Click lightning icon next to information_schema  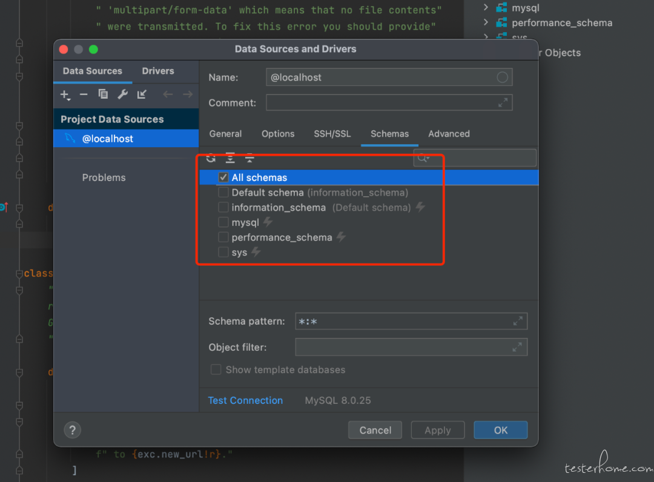pos(420,207)
